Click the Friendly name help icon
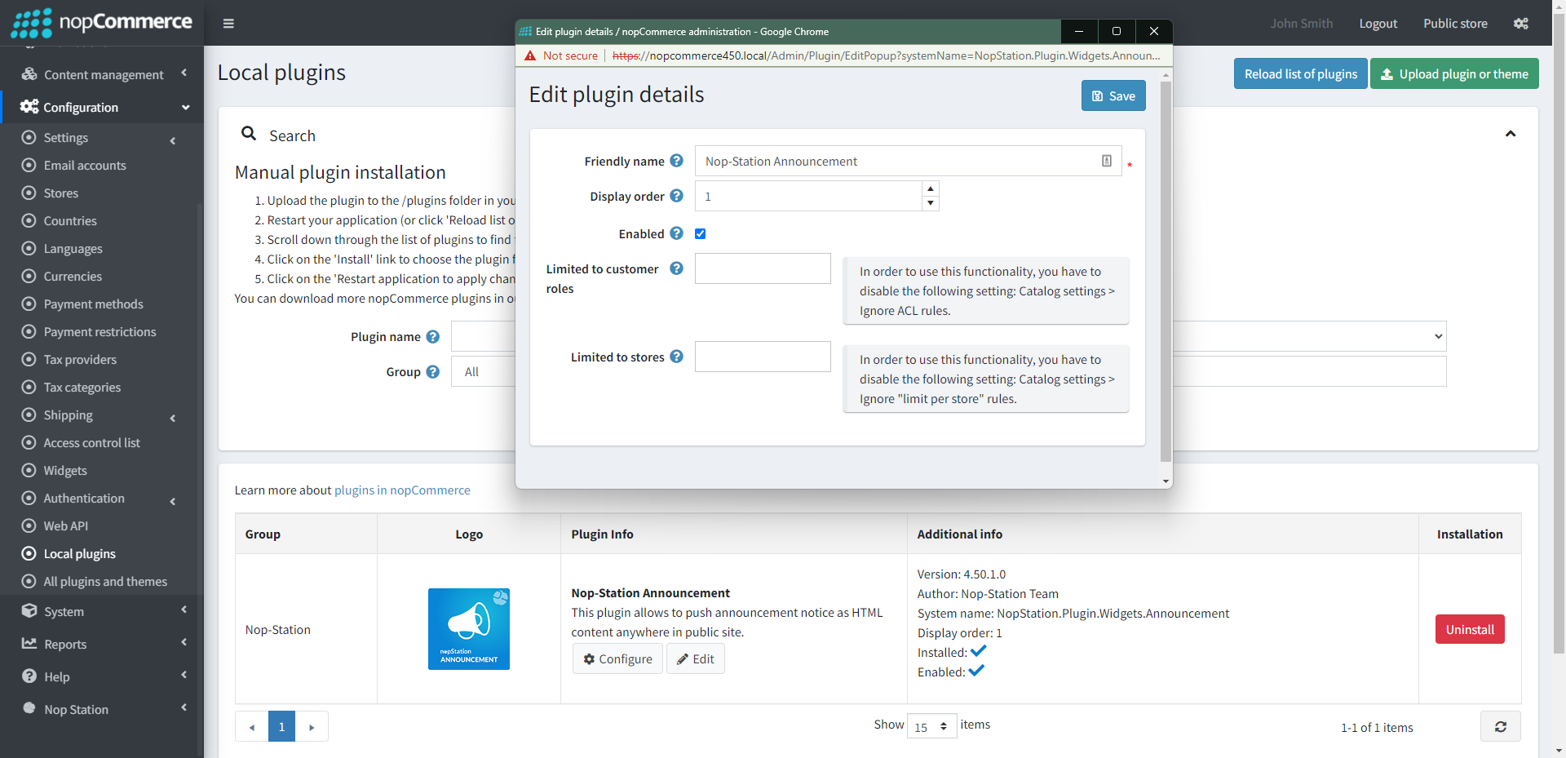The height and width of the screenshot is (758, 1566). [x=676, y=161]
